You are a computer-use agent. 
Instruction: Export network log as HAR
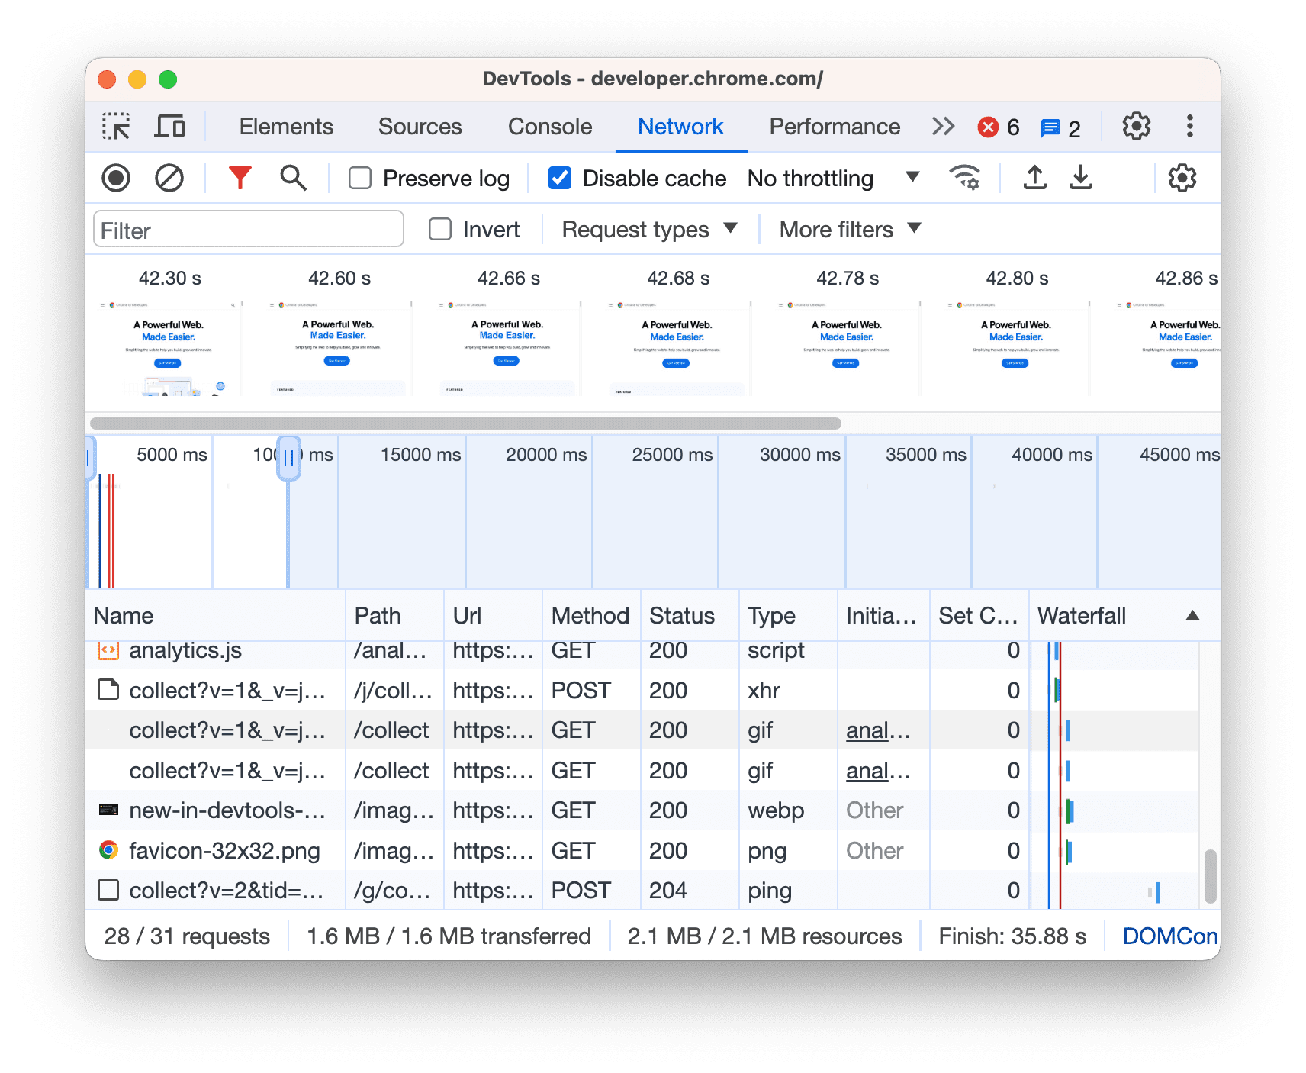[1081, 178]
